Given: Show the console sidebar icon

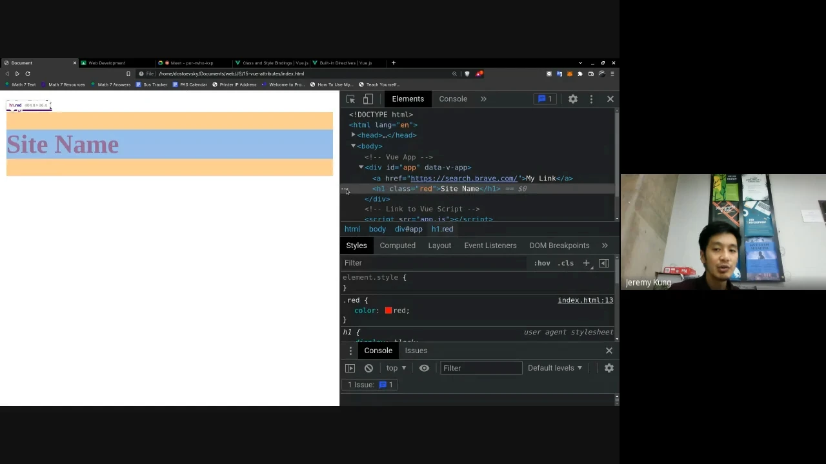Looking at the screenshot, I should click(x=350, y=368).
